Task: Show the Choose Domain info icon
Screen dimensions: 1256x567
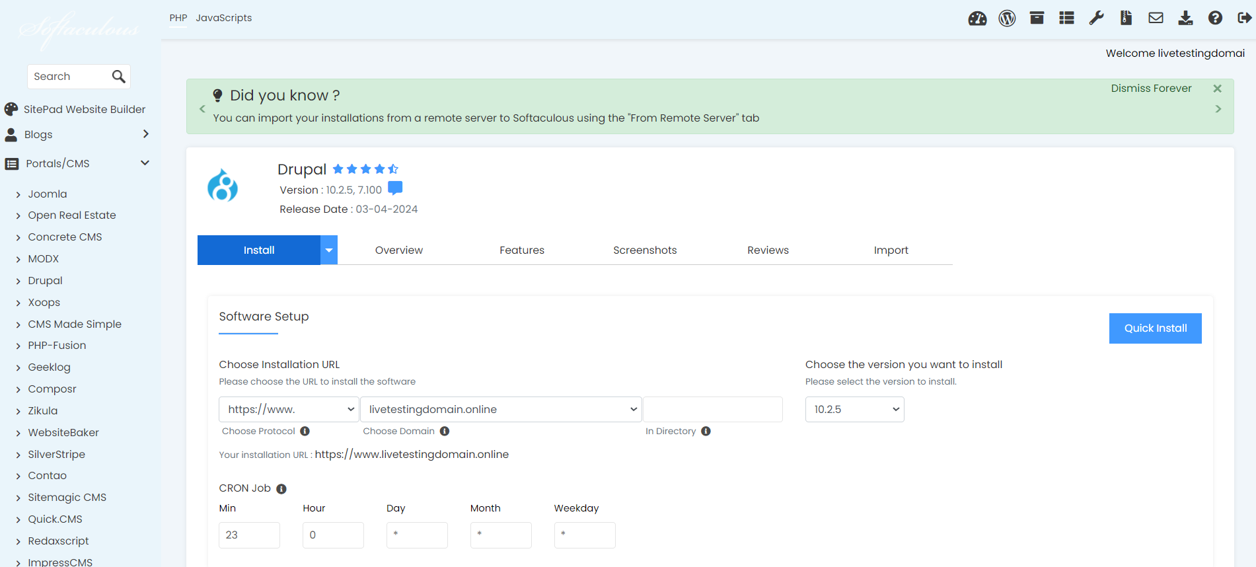Action: [x=445, y=431]
